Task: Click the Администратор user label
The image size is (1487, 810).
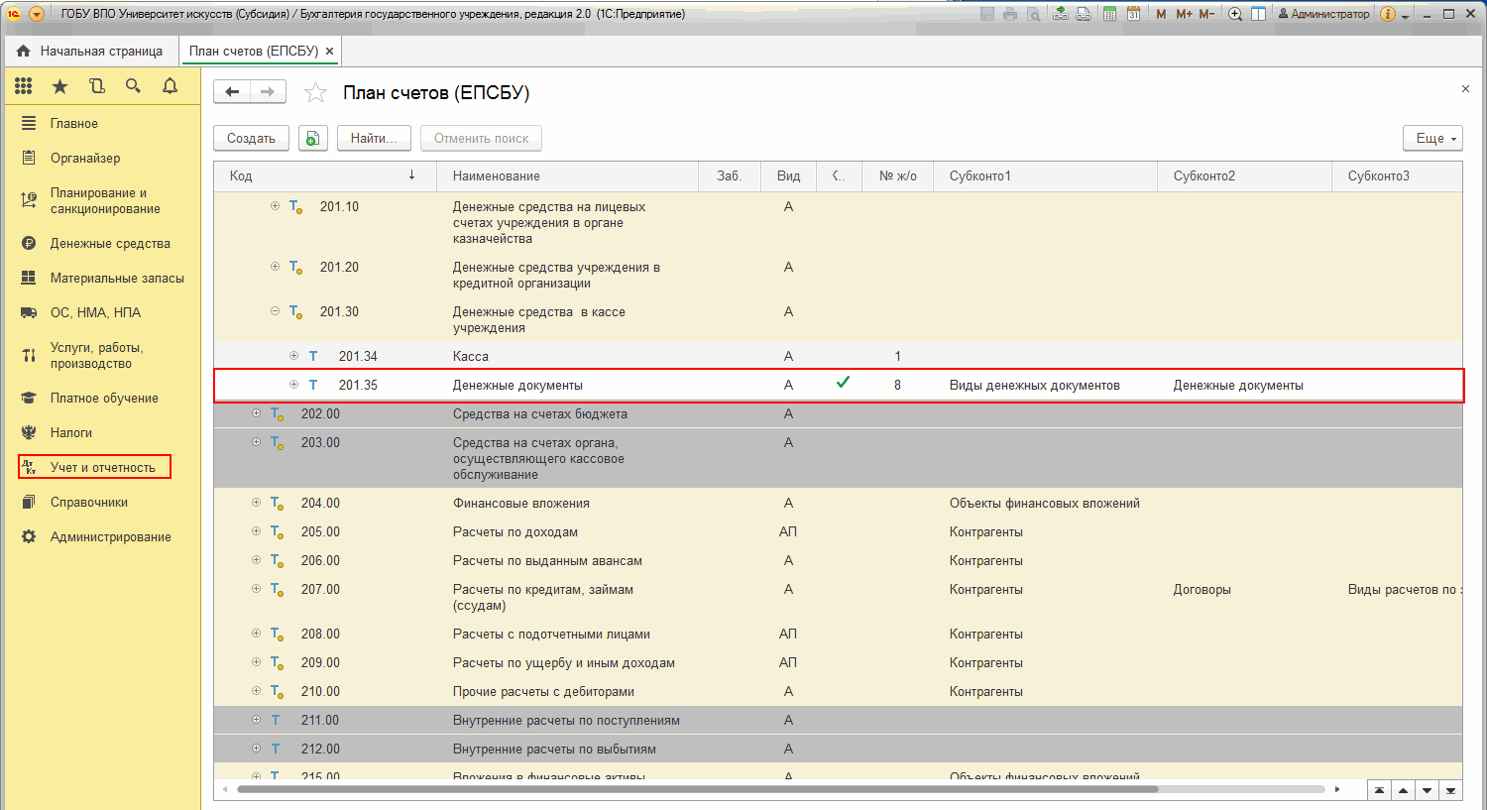Action: 1323,14
